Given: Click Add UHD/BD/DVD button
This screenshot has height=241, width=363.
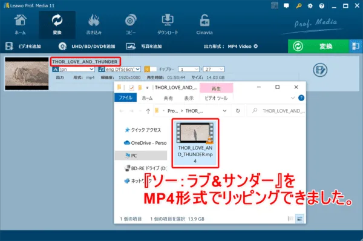Looking at the screenshot, I should pyautogui.click(x=87, y=47).
